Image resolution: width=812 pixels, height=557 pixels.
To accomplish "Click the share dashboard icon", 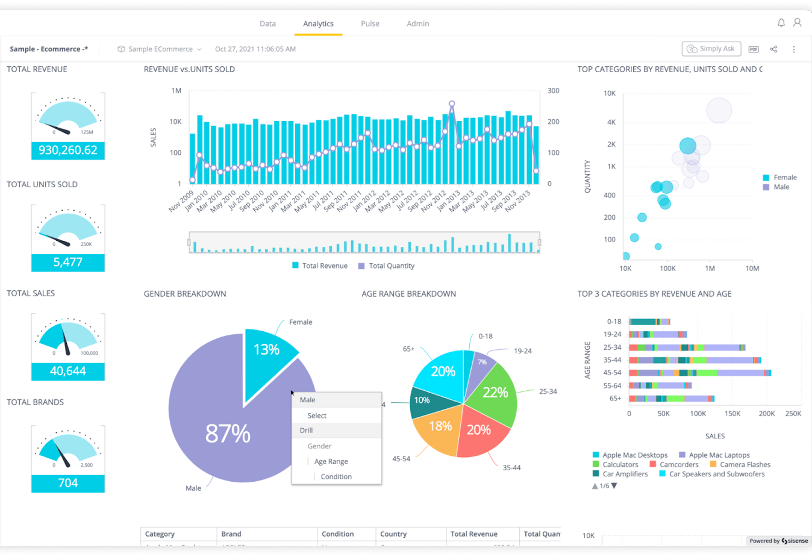I will click(773, 49).
